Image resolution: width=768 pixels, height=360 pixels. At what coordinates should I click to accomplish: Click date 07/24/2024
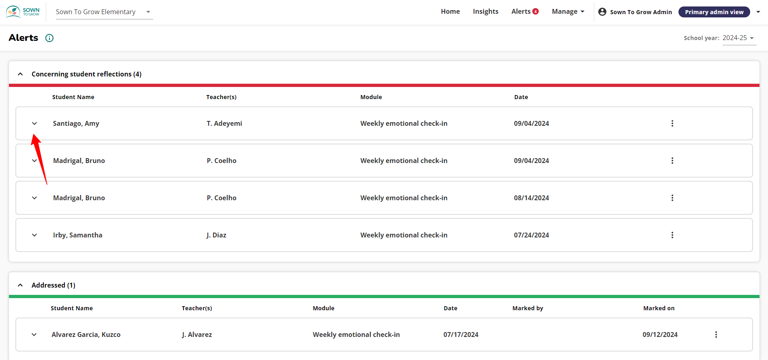[x=531, y=235]
